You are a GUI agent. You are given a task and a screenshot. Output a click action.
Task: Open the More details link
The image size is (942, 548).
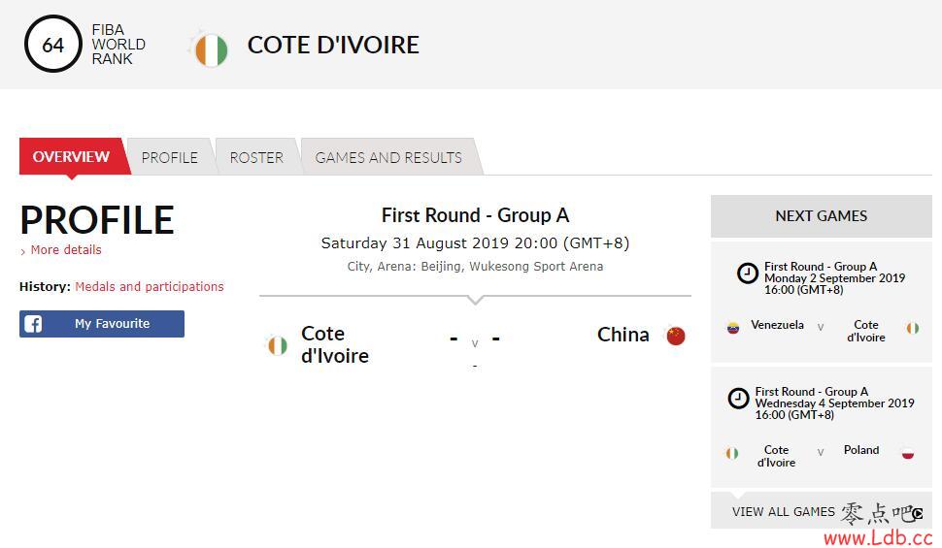65,249
